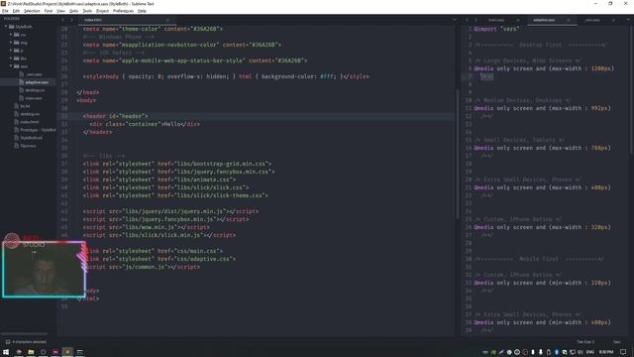This screenshot has width=634, height=357.
Task: Open the Windows notification center icon
Action: tap(623, 352)
